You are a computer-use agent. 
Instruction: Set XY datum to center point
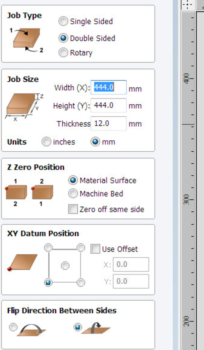pos(65,266)
